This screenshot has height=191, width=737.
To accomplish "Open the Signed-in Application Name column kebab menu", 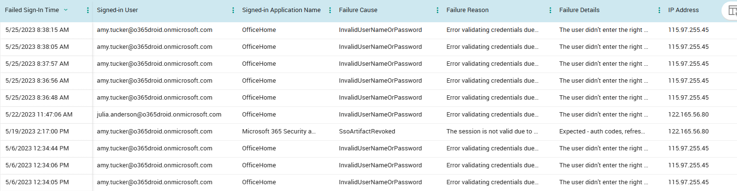I will pyautogui.click(x=330, y=10).
